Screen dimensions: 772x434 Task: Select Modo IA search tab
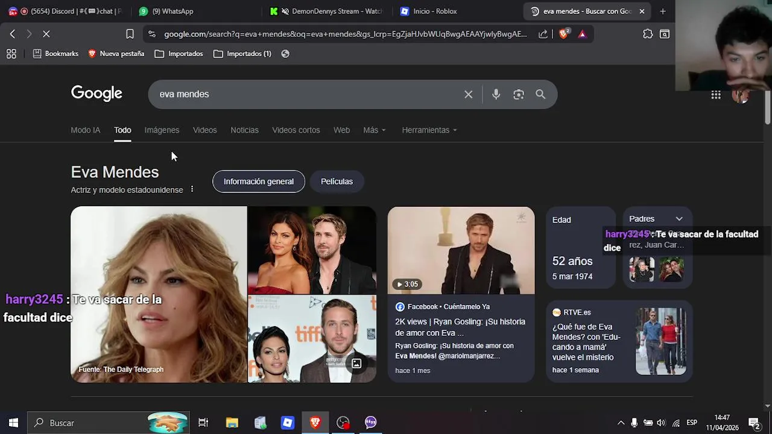click(x=85, y=130)
